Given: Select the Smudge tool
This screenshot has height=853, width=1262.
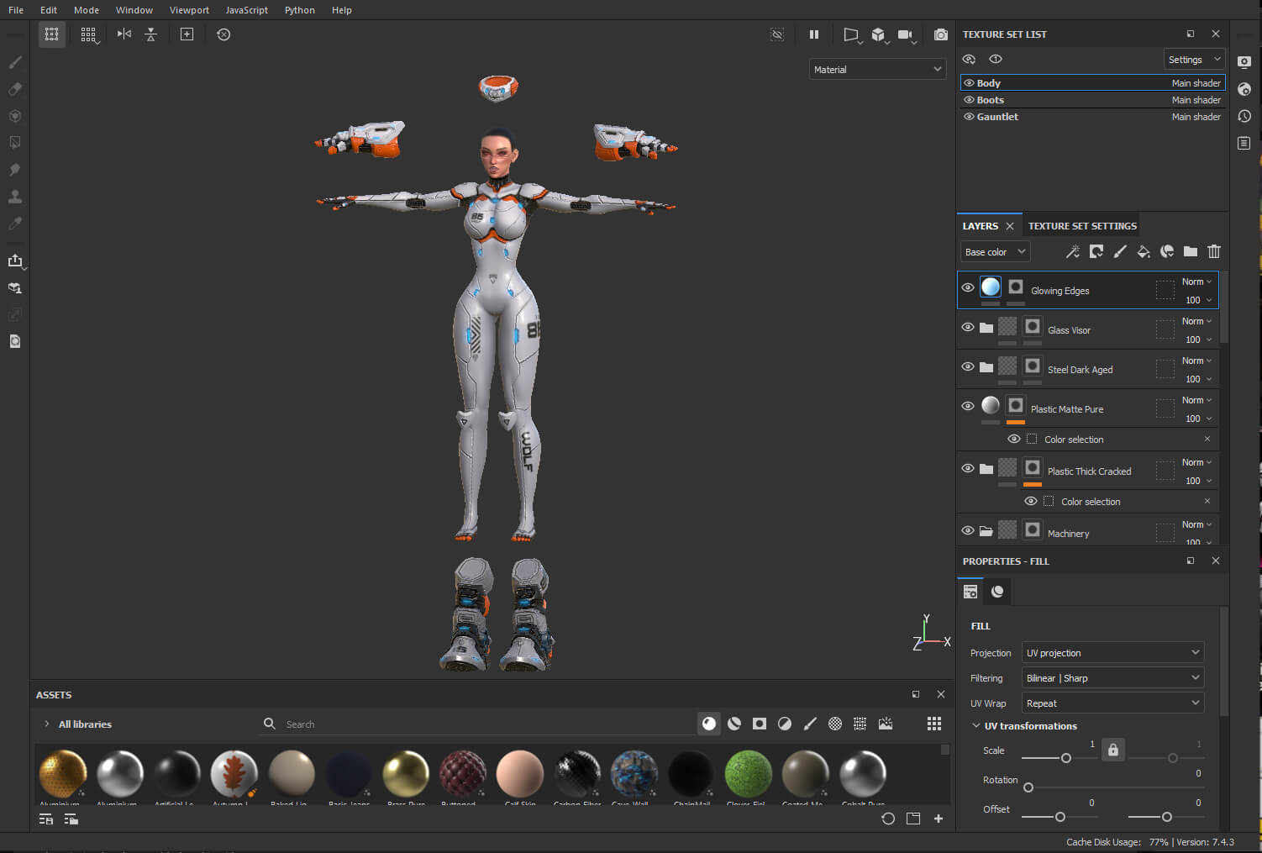Looking at the screenshot, I should click(15, 170).
